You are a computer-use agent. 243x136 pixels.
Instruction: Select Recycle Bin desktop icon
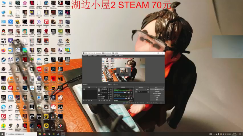coord(11,4)
